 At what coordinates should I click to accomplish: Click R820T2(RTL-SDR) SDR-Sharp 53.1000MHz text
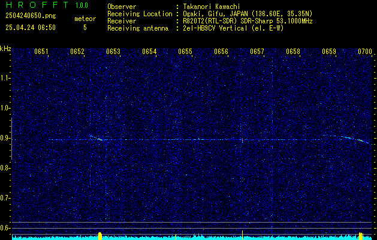click(x=248, y=21)
